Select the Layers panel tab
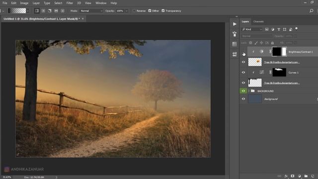The image size is (318, 179). click(x=245, y=21)
